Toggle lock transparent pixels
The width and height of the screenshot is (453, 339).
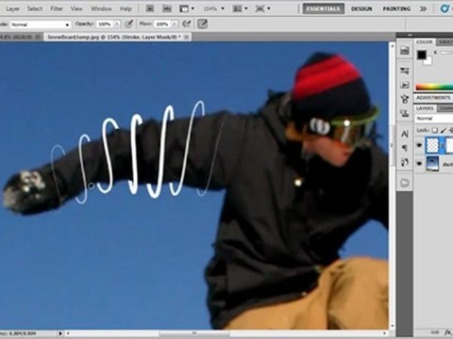435,130
